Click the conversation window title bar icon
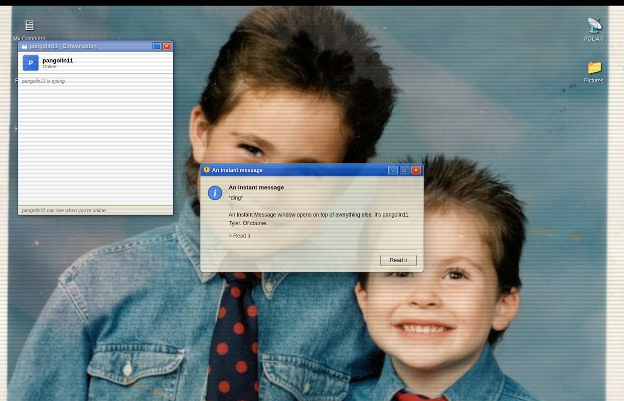The height and width of the screenshot is (401, 624). pyautogui.click(x=25, y=46)
